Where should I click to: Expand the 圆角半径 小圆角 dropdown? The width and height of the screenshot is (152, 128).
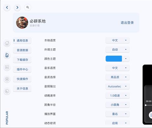tap(117, 105)
